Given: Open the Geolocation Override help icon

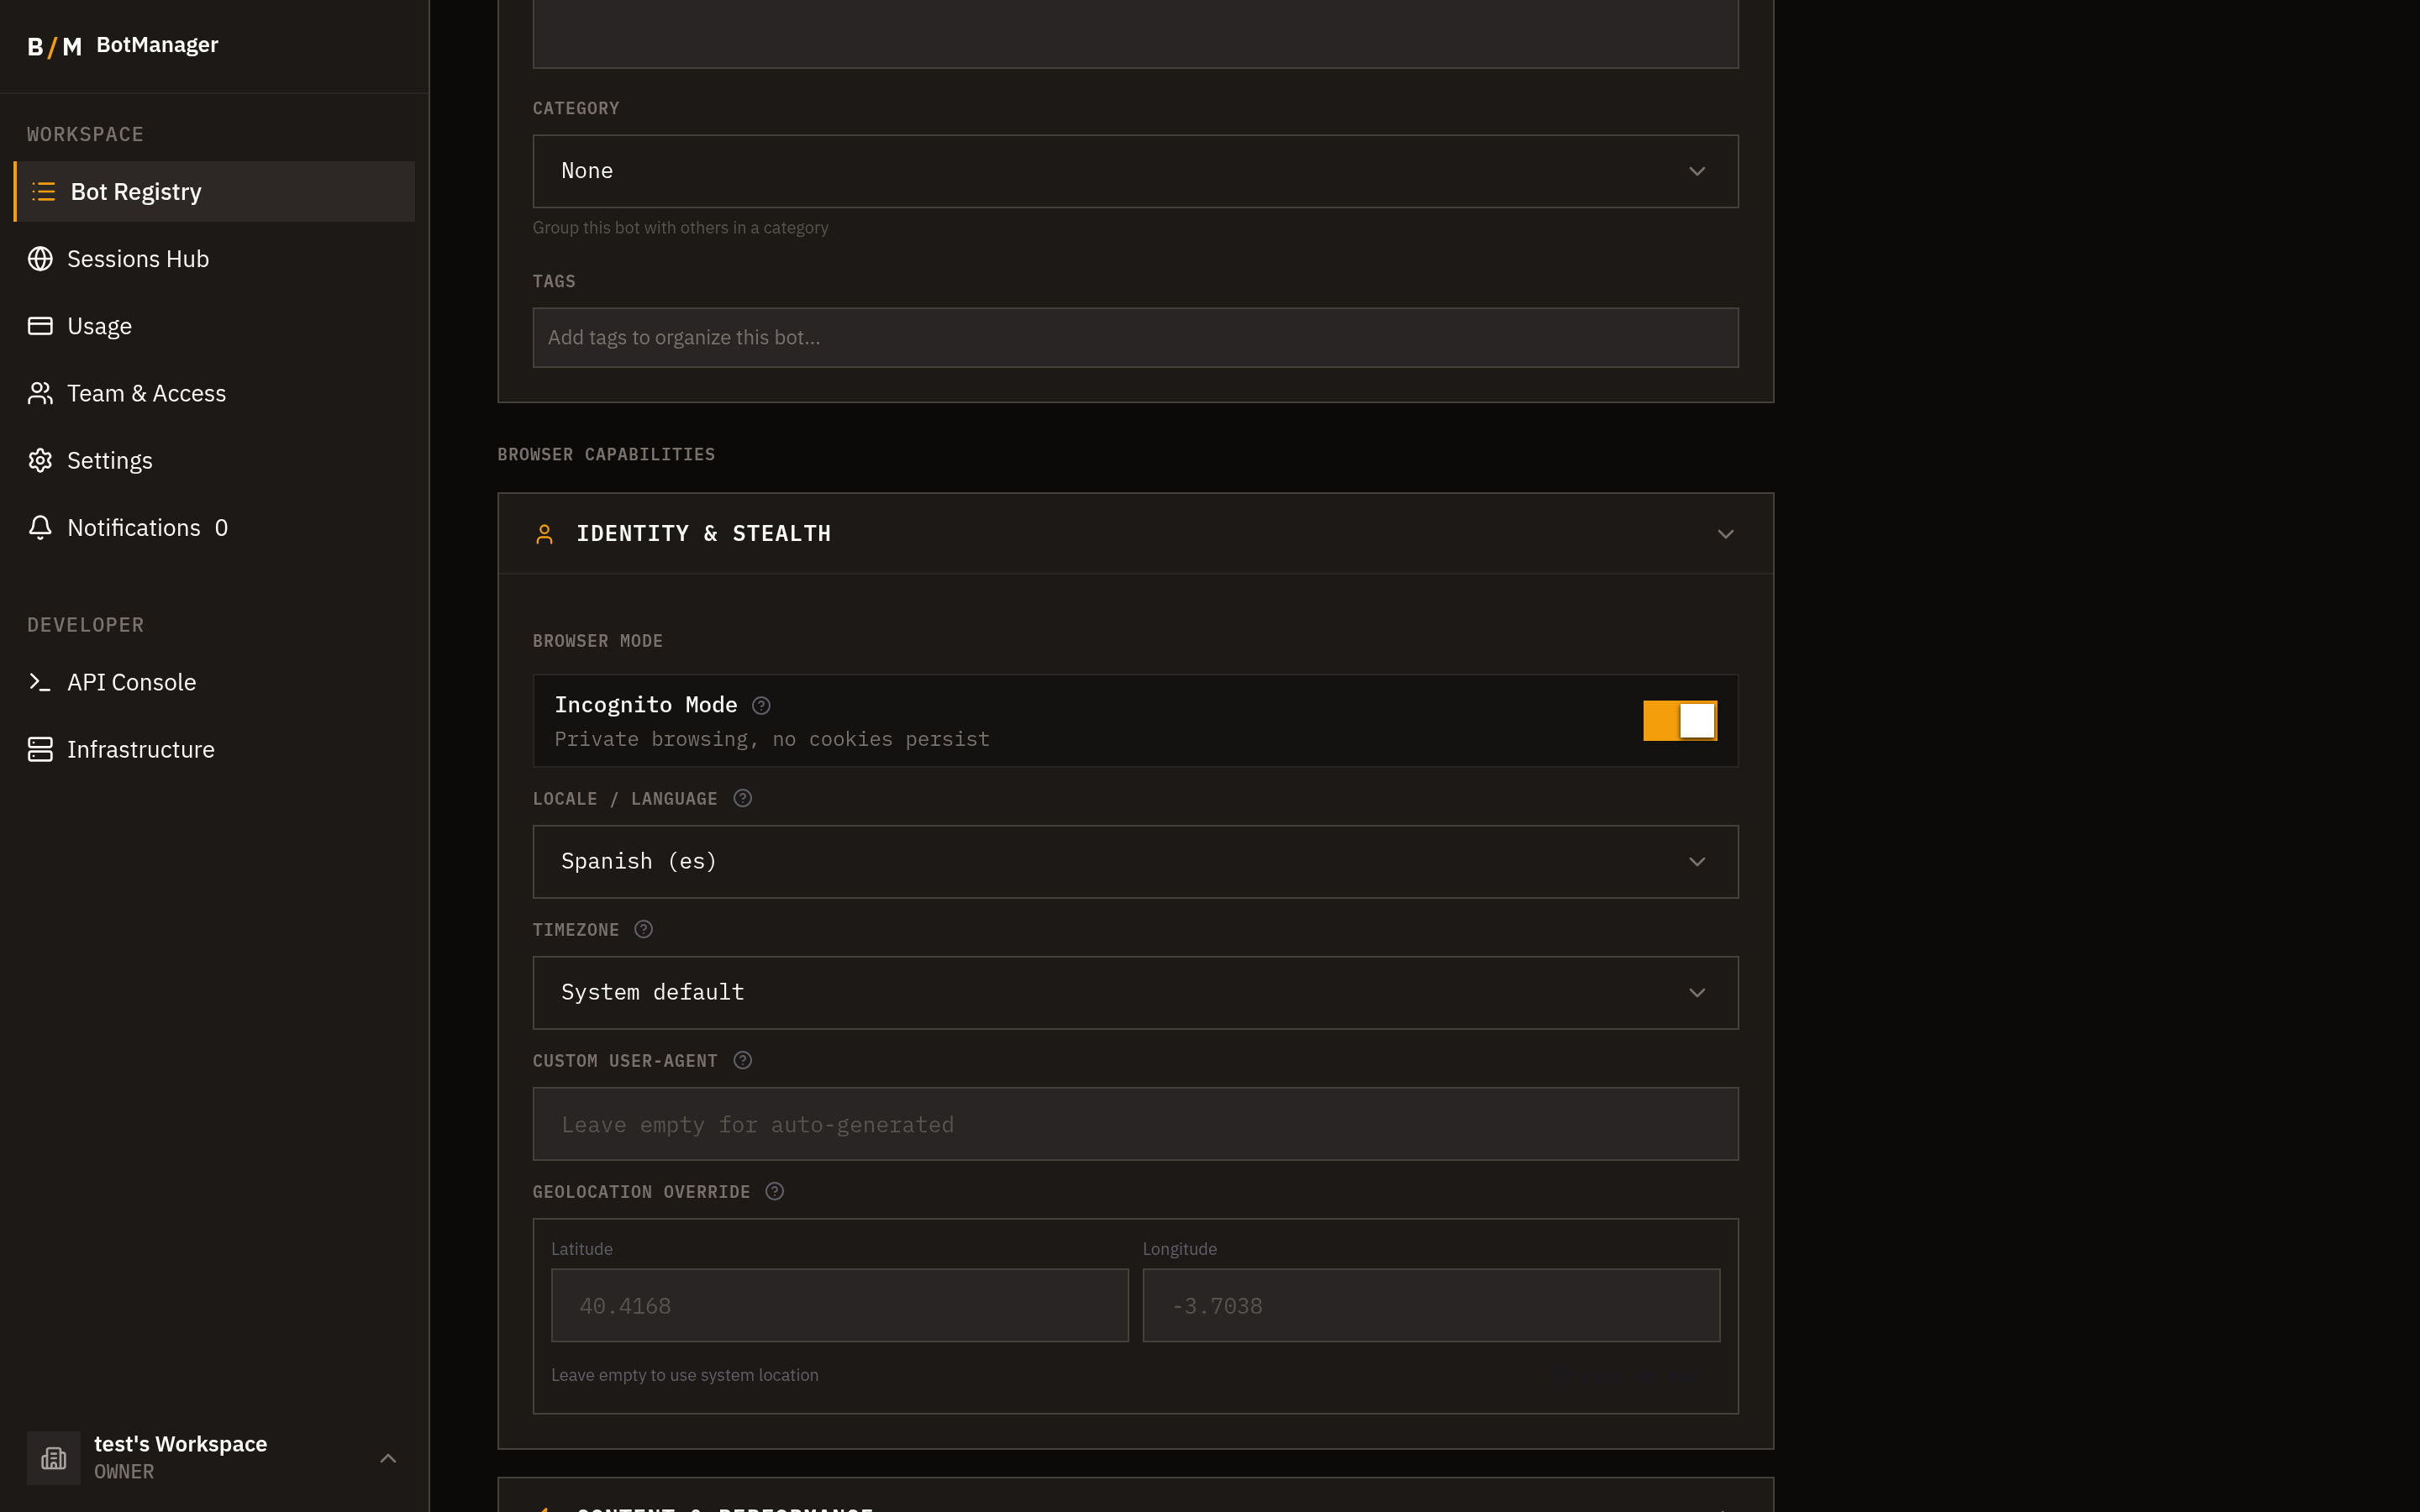Looking at the screenshot, I should click(775, 1191).
